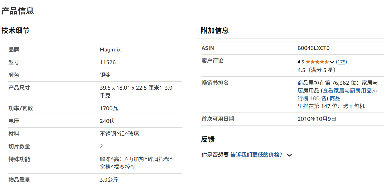Click the 技术细节 section heading

point(15,31)
